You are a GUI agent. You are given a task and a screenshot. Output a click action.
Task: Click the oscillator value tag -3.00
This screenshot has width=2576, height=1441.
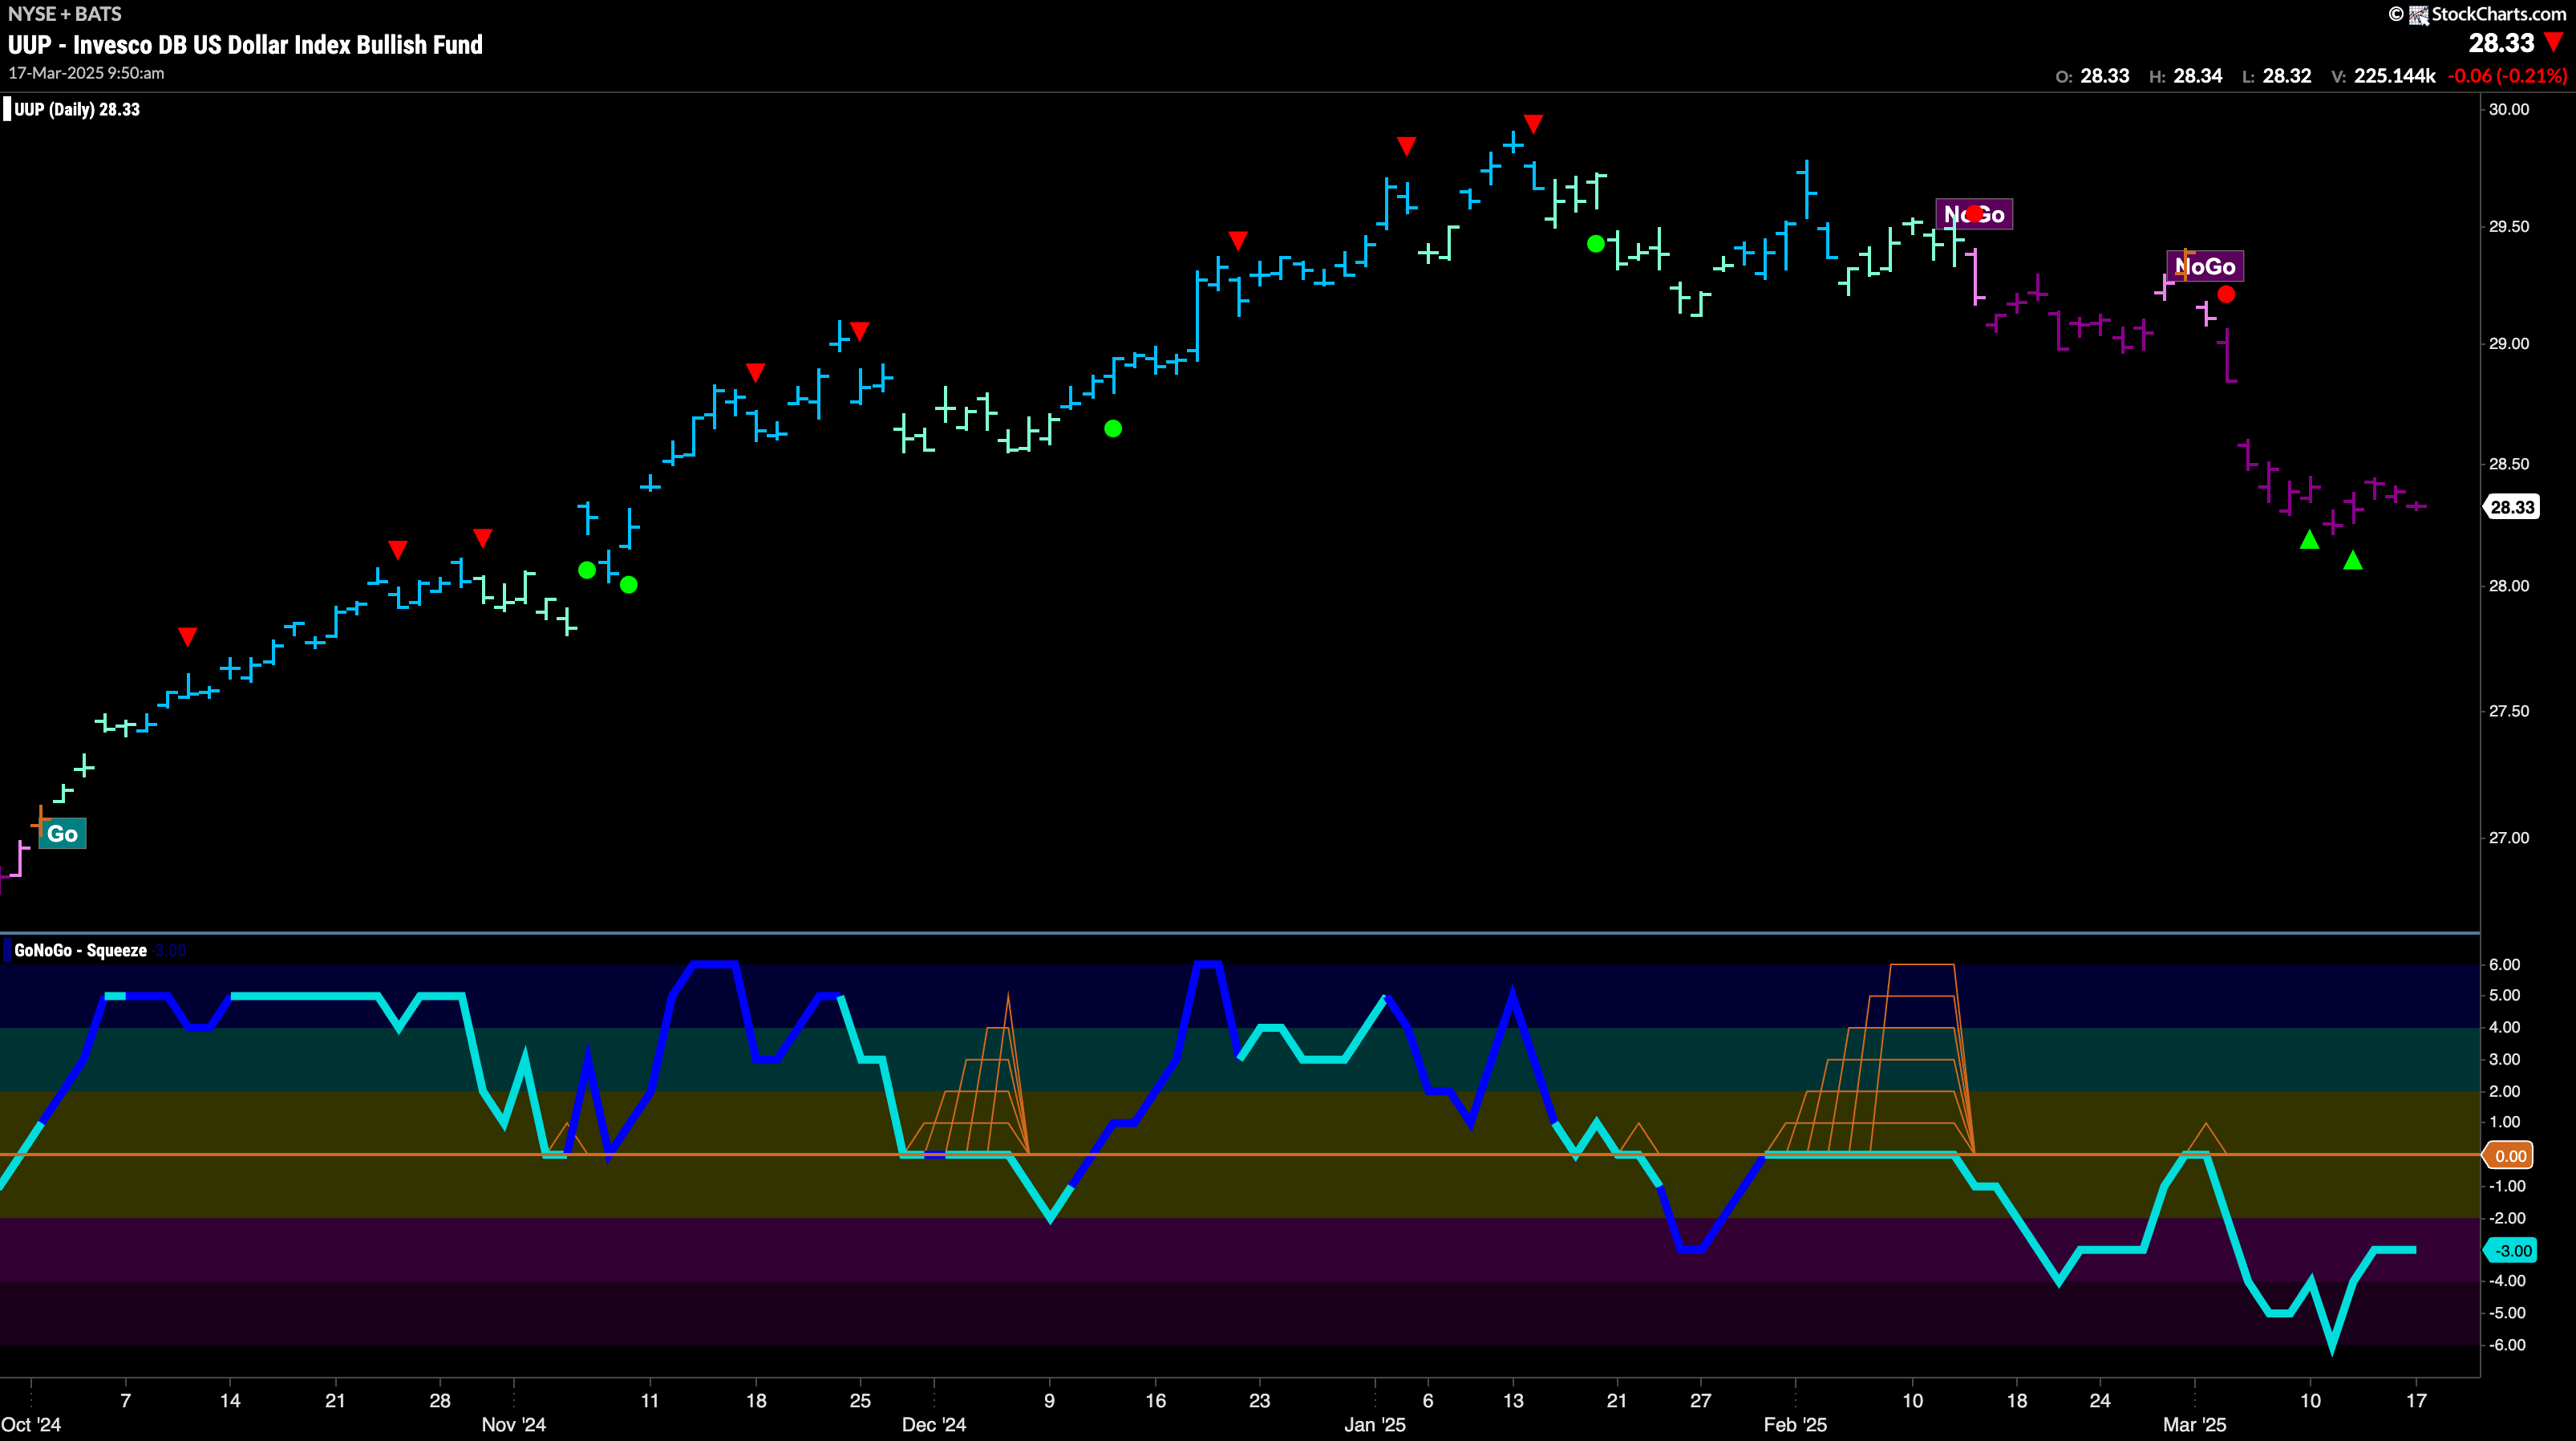pyautogui.click(x=2512, y=1250)
